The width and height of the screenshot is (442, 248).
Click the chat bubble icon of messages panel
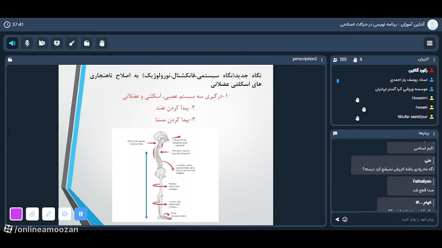(335, 134)
